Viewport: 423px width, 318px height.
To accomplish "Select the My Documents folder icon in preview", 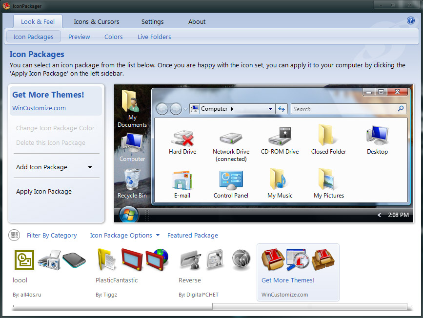I will pos(131,101).
